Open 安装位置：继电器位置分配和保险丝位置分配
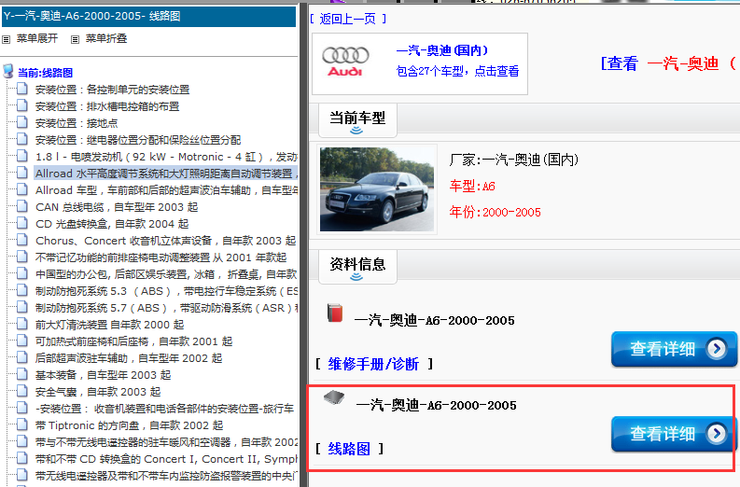The width and height of the screenshot is (740, 487). coord(138,140)
